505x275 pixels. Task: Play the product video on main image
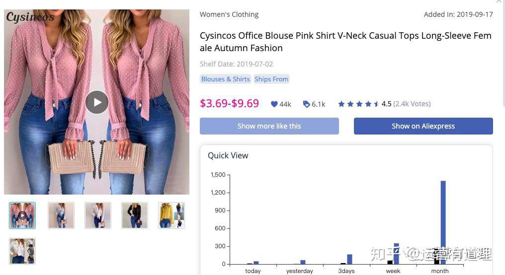click(x=97, y=102)
